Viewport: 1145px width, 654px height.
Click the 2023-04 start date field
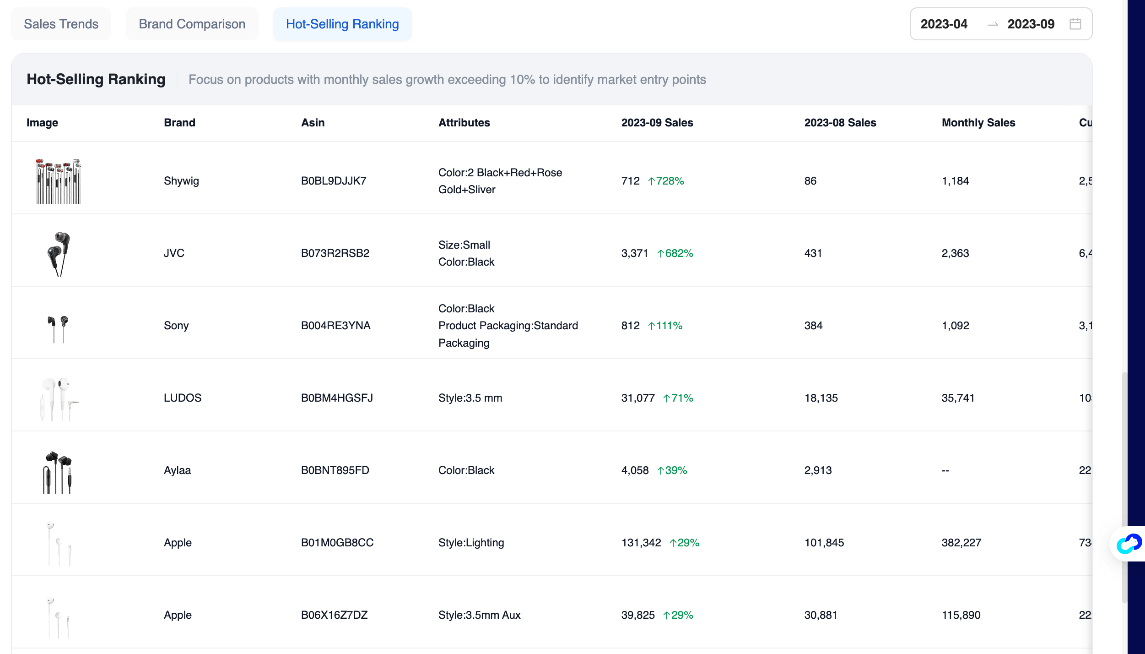tap(944, 24)
